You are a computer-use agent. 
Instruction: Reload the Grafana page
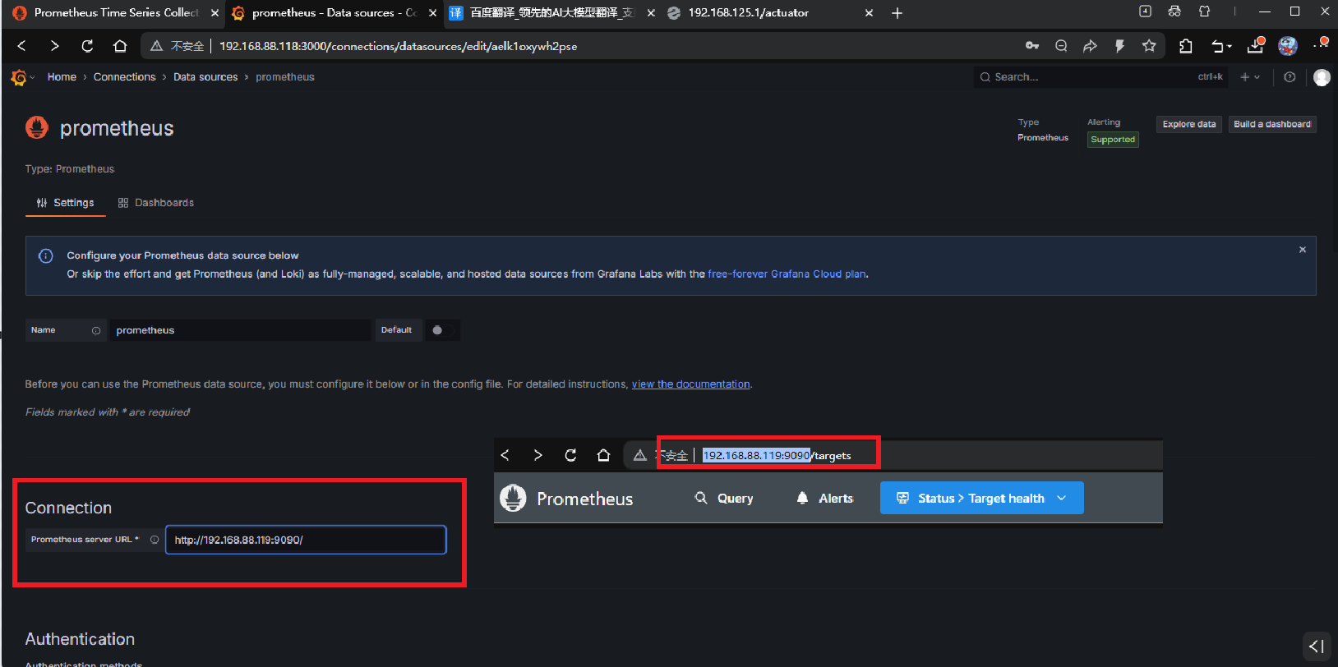[87, 46]
